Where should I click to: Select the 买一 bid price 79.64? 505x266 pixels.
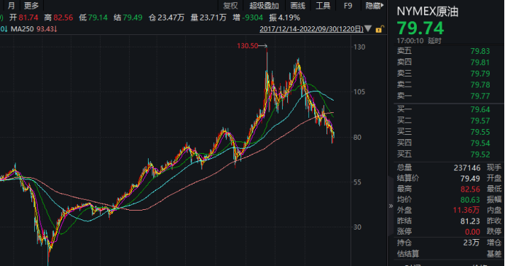click(x=480, y=109)
